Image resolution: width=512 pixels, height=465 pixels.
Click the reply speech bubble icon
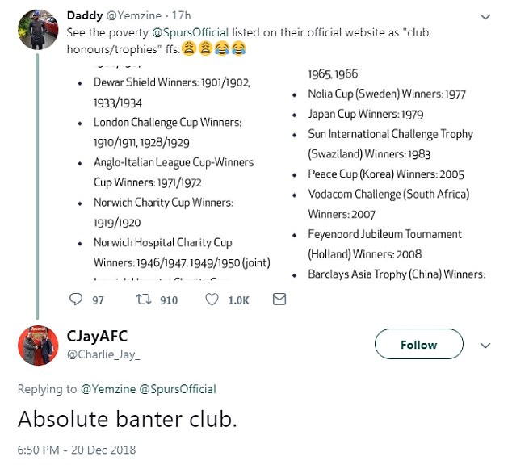(77, 300)
